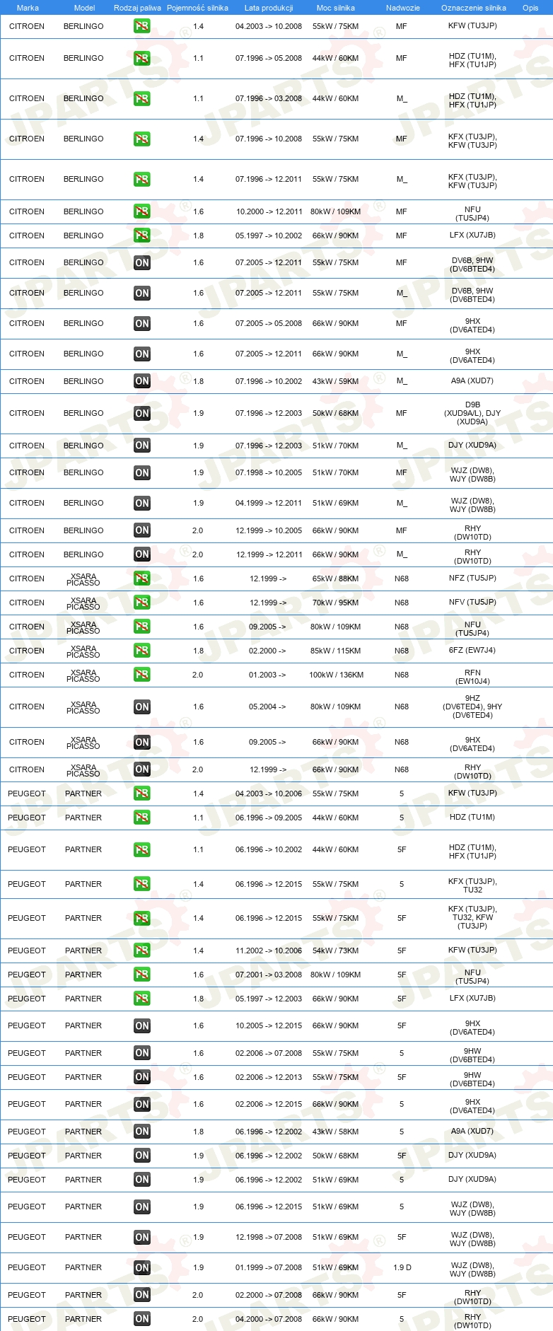Click the 'NFV (TU5JP)' engine code cell
Image resolution: width=553 pixels, height=1331 pixels.
point(472,603)
